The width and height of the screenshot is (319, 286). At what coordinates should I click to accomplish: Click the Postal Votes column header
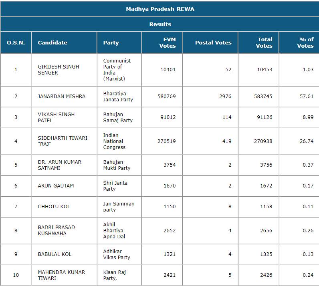(x=213, y=42)
